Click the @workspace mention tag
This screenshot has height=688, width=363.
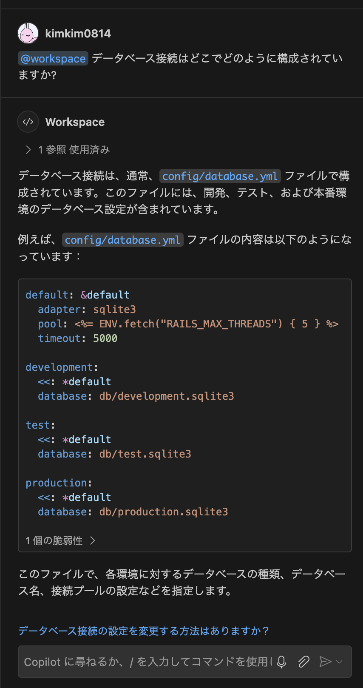pos(53,58)
